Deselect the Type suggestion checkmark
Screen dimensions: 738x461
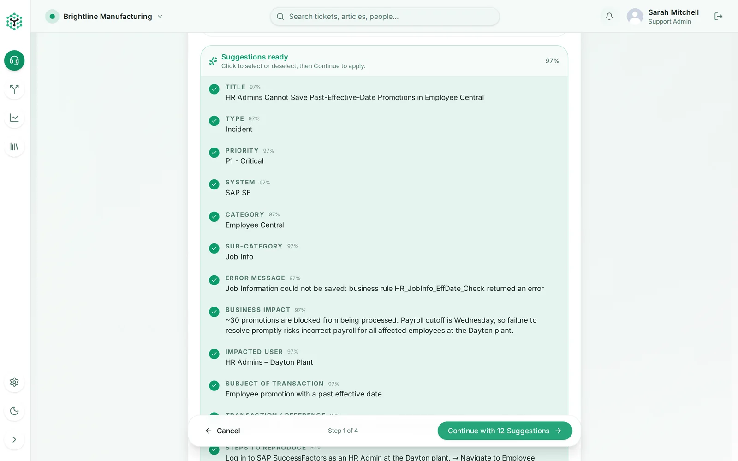click(214, 121)
